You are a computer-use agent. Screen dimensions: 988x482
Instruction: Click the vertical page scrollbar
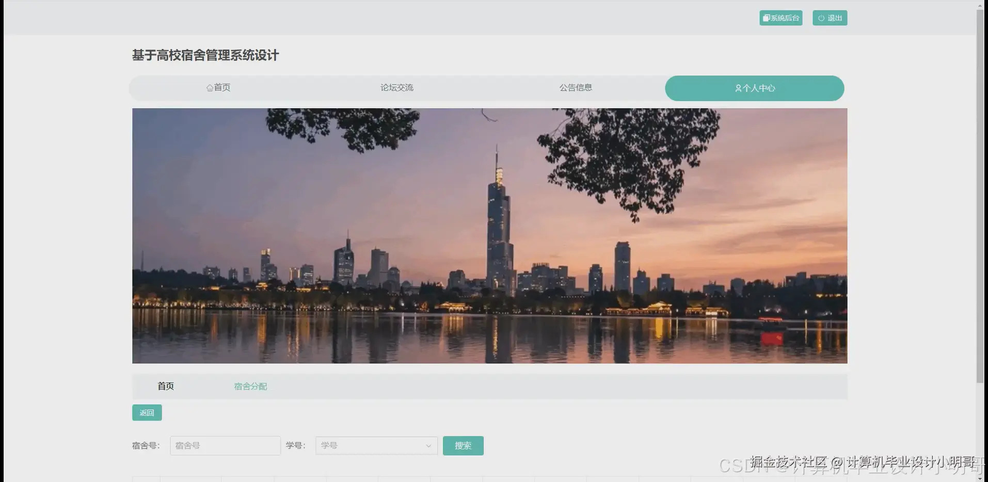980,196
